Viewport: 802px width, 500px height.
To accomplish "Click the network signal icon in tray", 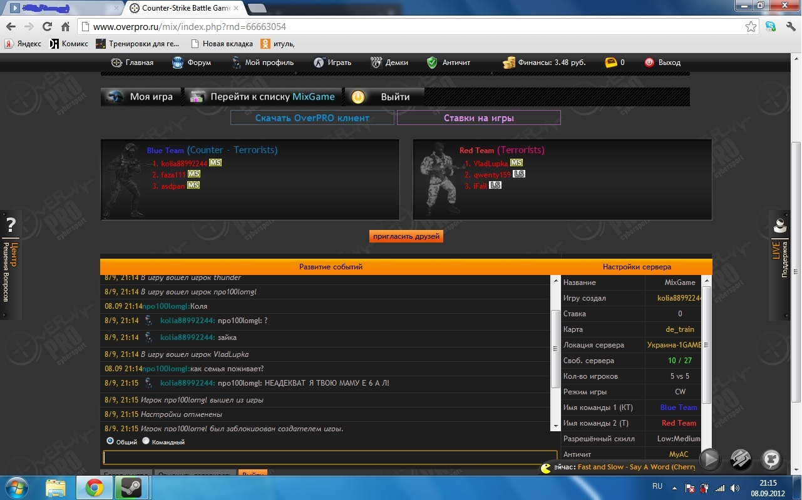I will (720, 487).
